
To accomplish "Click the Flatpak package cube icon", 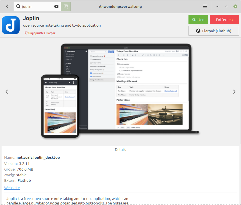I will tap(198, 31).
